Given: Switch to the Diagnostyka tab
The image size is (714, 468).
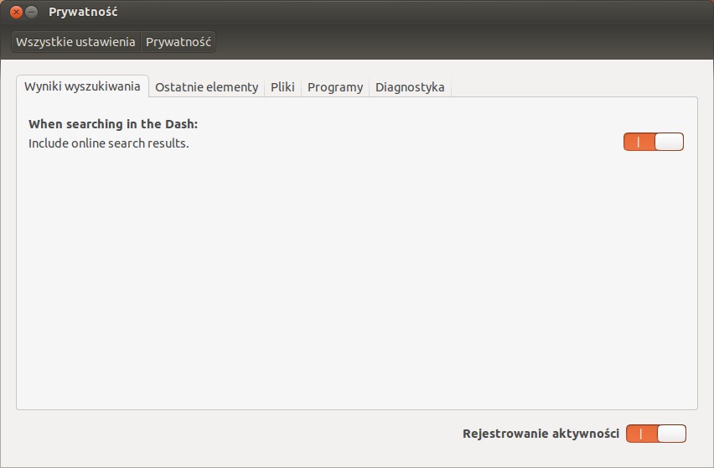Looking at the screenshot, I should (x=410, y=87).
